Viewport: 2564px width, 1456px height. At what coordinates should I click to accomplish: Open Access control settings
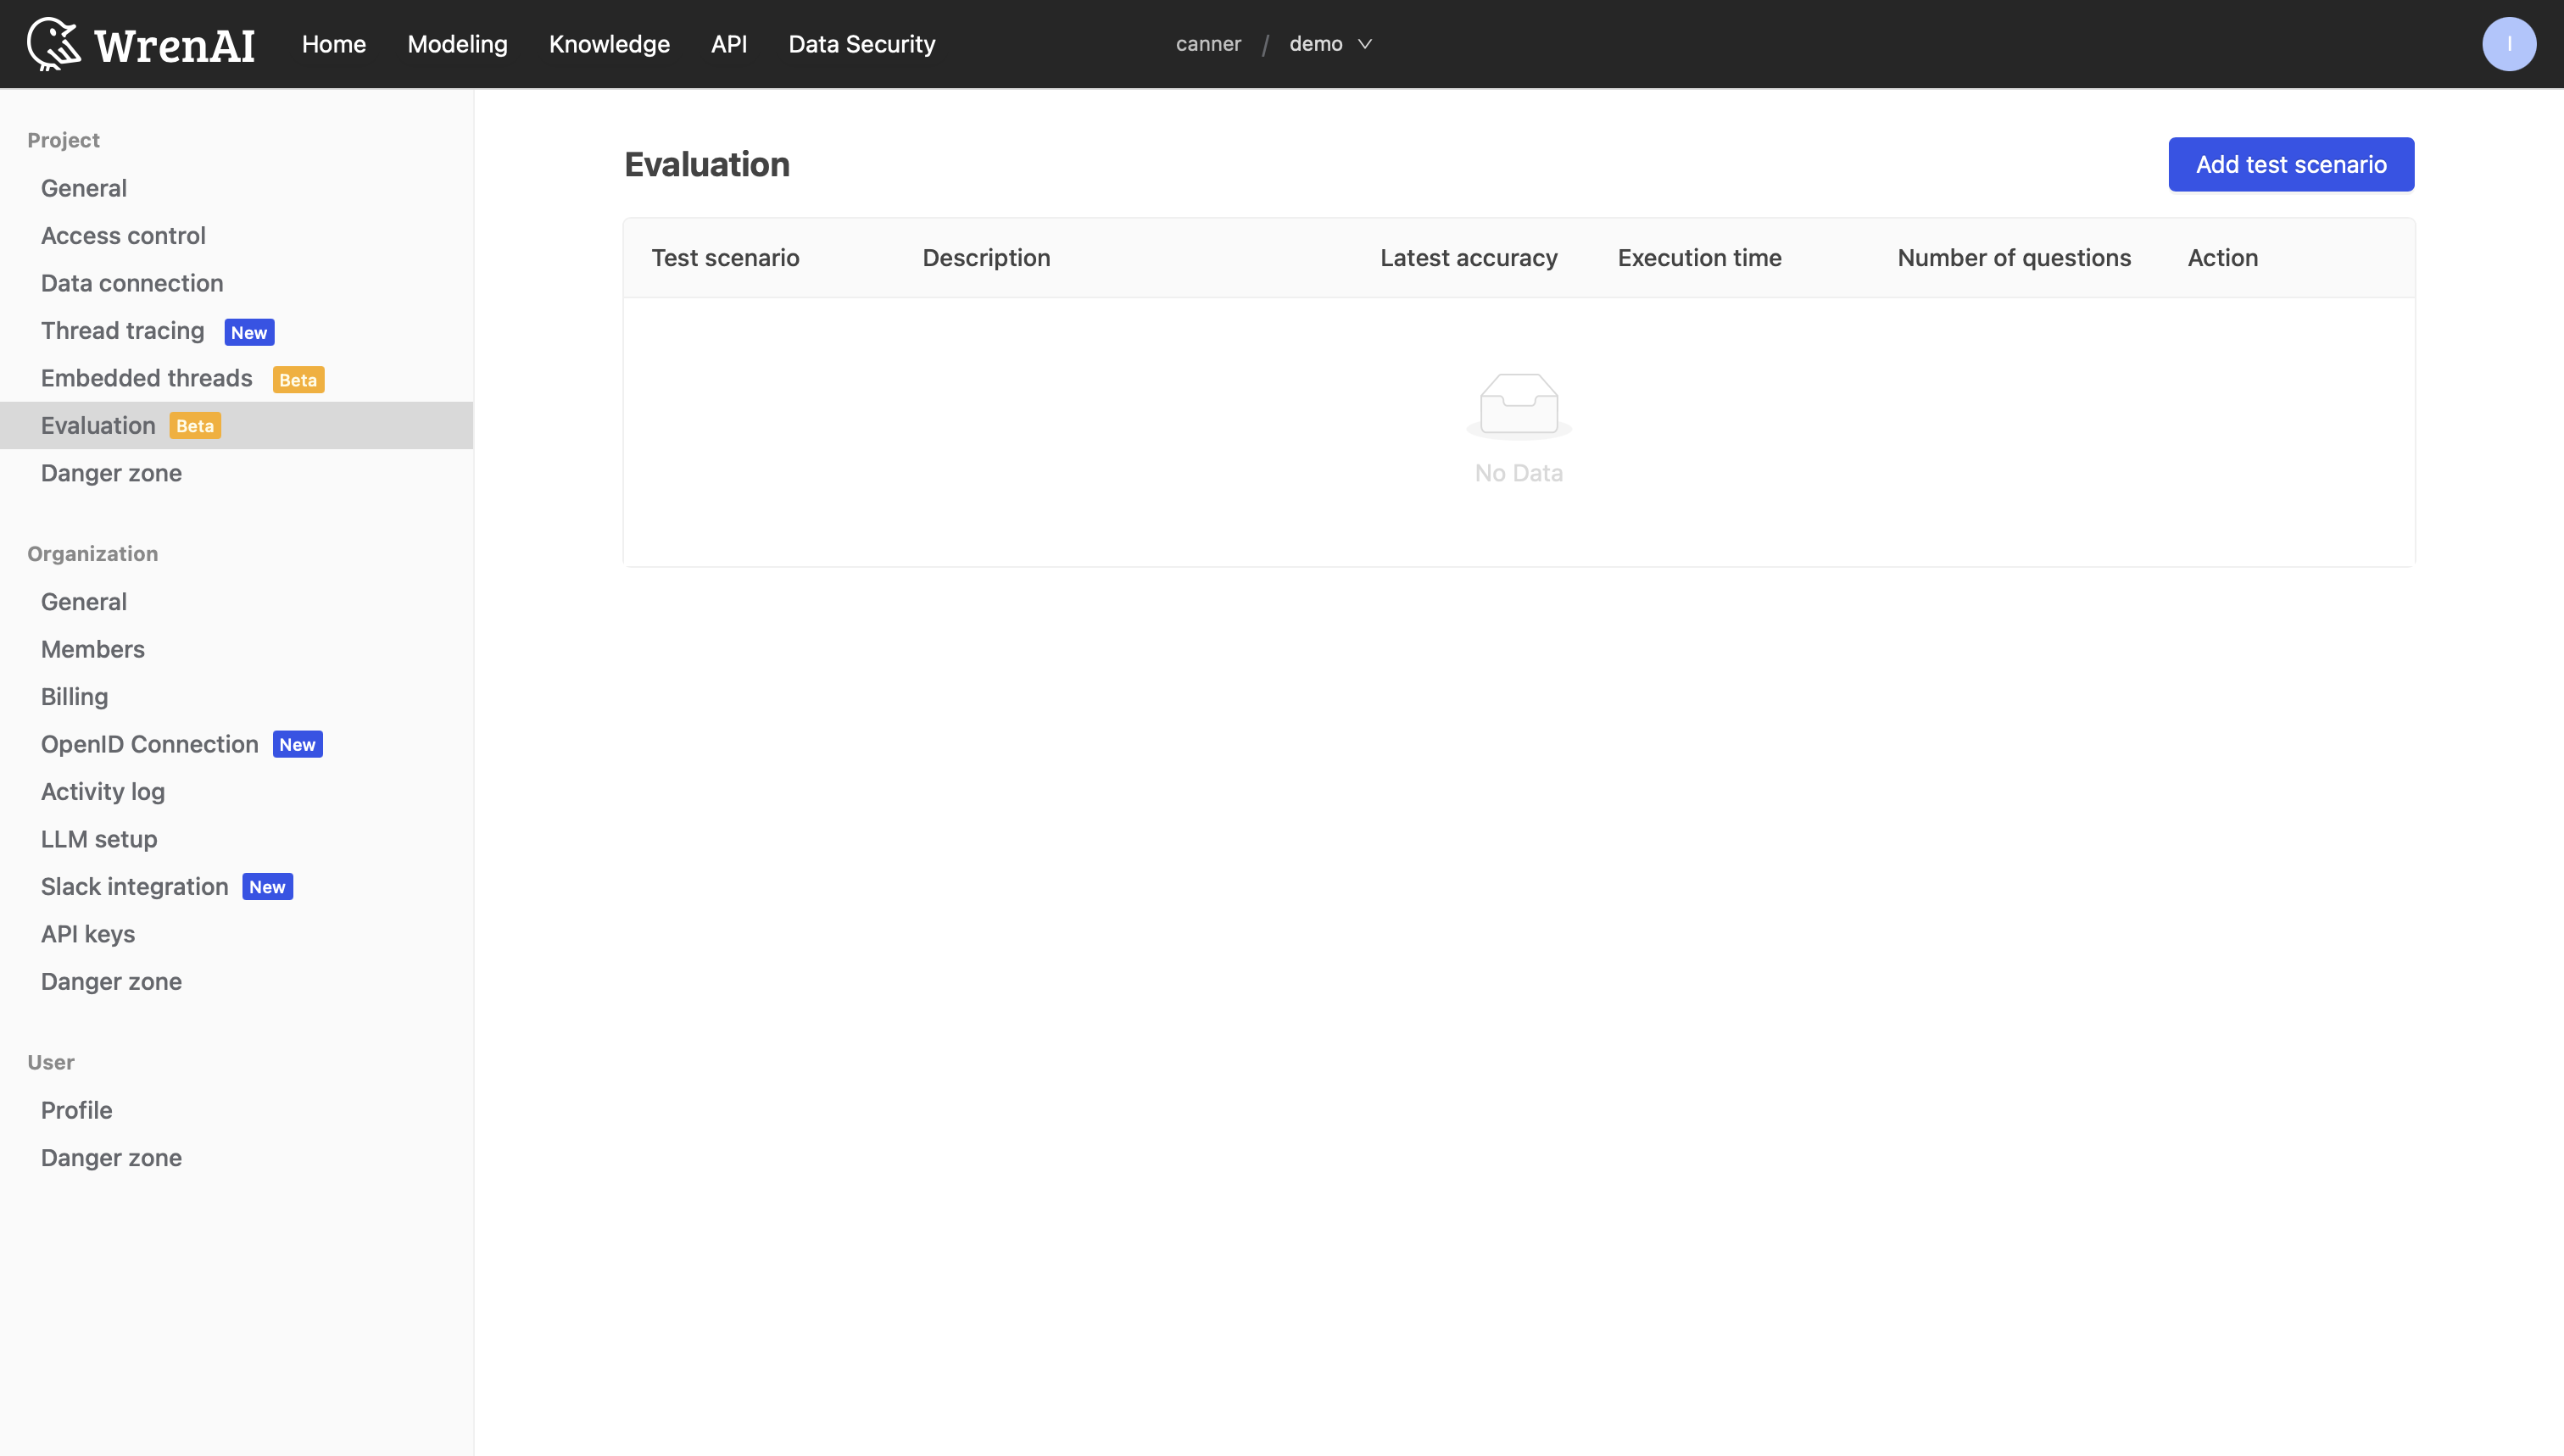123,236
